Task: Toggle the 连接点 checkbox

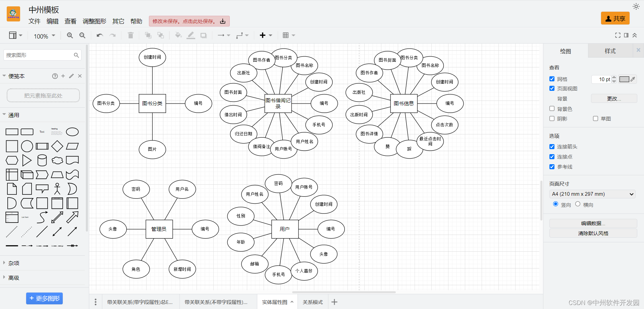Action: coord(552,157)
